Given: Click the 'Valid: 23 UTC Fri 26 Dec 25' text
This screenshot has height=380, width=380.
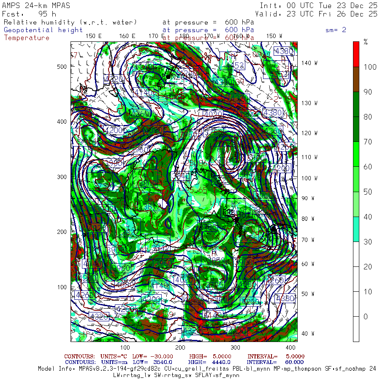Looking at the screenshot, I should pyautogui.click(x=318, y=14).
